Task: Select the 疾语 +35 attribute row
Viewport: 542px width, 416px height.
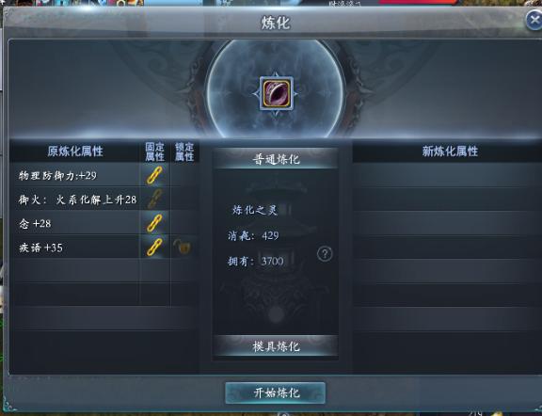Action: tap(74, 248)
